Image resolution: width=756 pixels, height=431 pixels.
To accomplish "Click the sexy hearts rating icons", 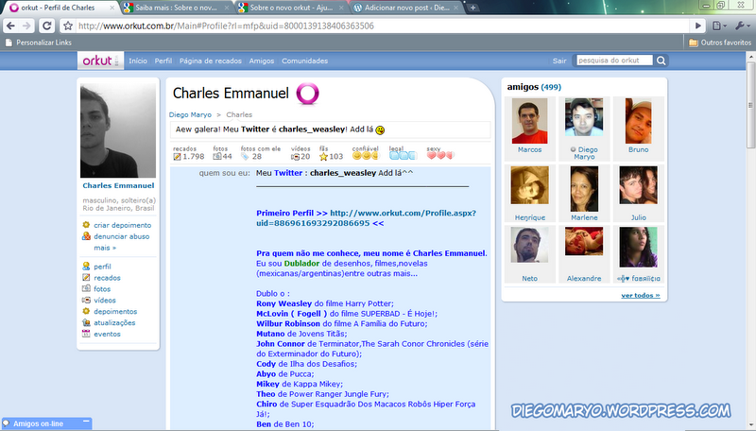I will [x=440, y=155].
